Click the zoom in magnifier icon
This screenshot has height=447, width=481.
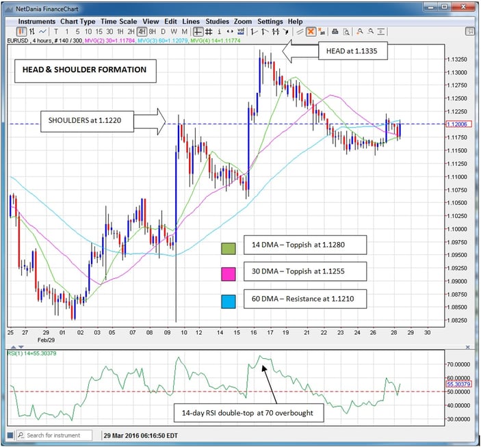[360, 31]
